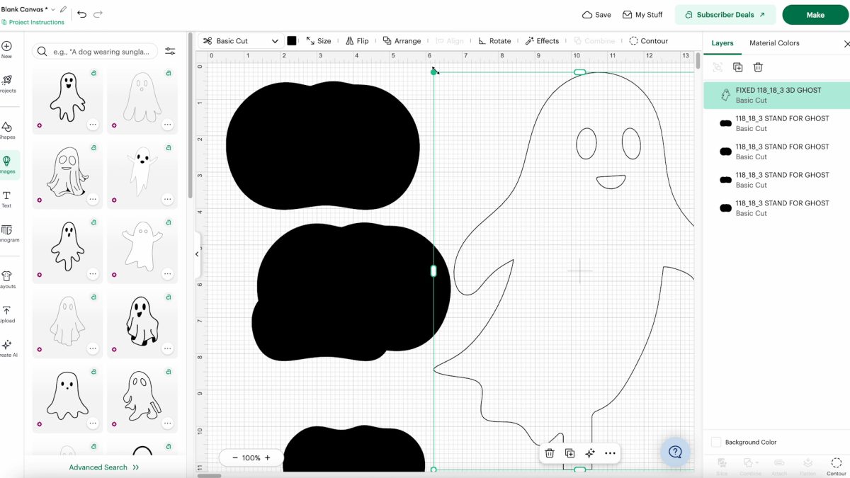Click Align in the top toolbar

point(448,41)
